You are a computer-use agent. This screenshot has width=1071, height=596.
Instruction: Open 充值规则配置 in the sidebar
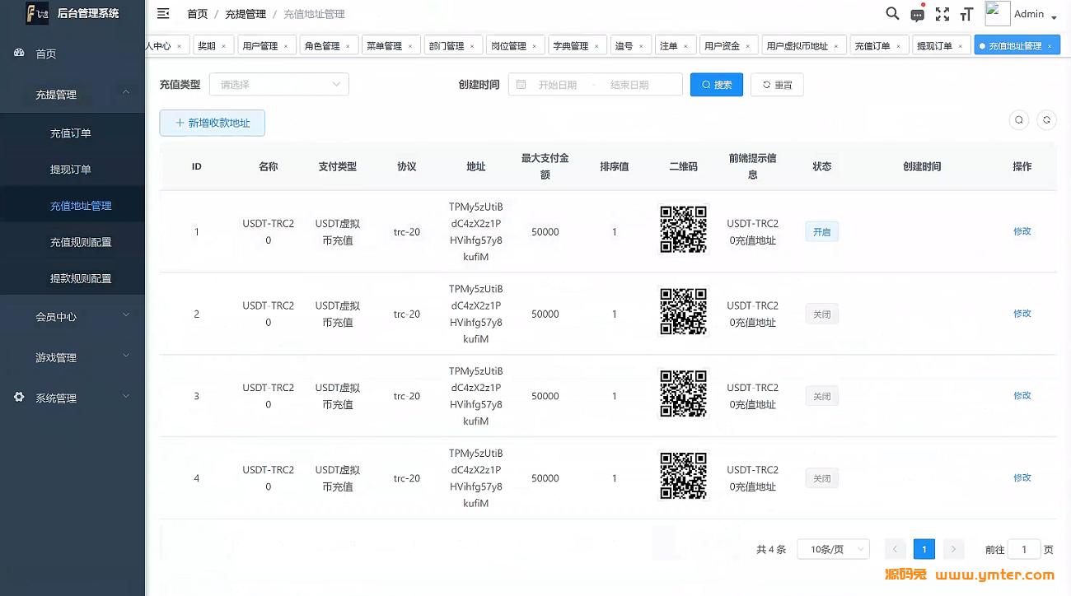[x=72, y=242]
